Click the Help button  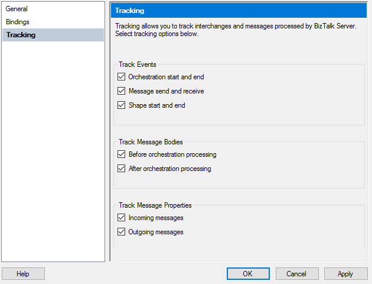[x=23, y=274]
